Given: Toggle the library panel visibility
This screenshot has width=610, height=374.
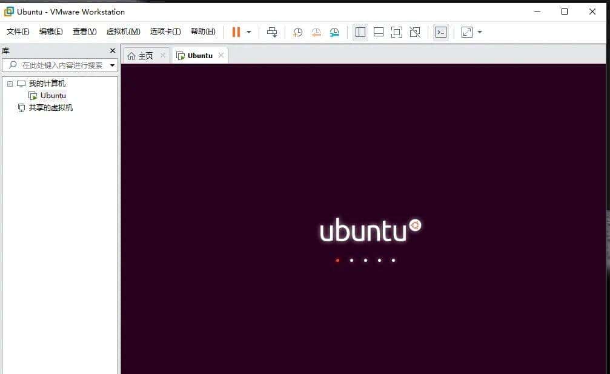Looking at the screenshot, I should tap(360, 32).
